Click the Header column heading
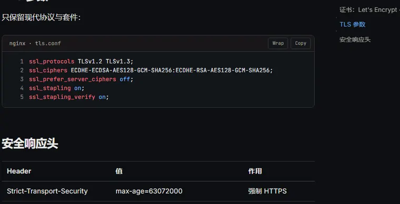Screen dimensions: 400x204 19,171
